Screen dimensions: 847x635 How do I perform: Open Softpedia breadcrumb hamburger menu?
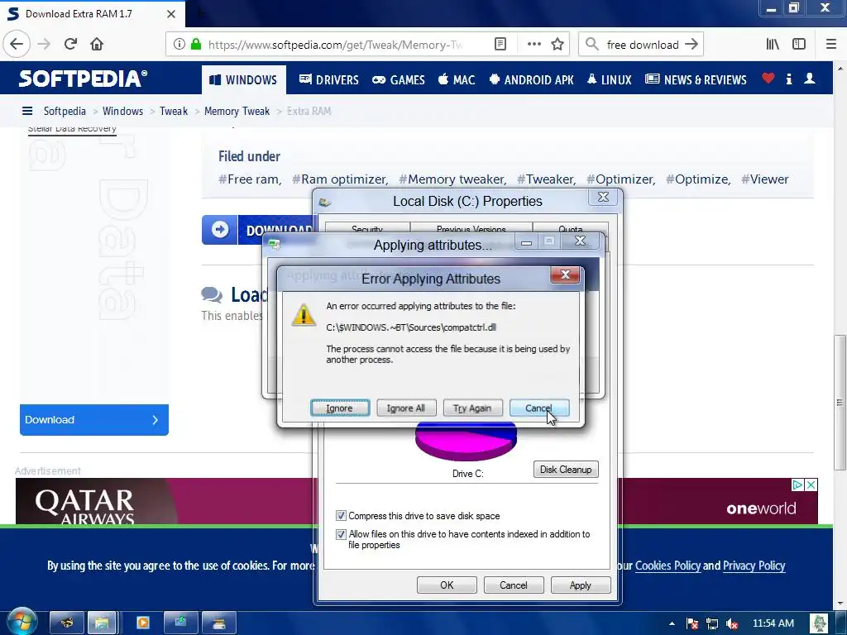tap(27, 112)
